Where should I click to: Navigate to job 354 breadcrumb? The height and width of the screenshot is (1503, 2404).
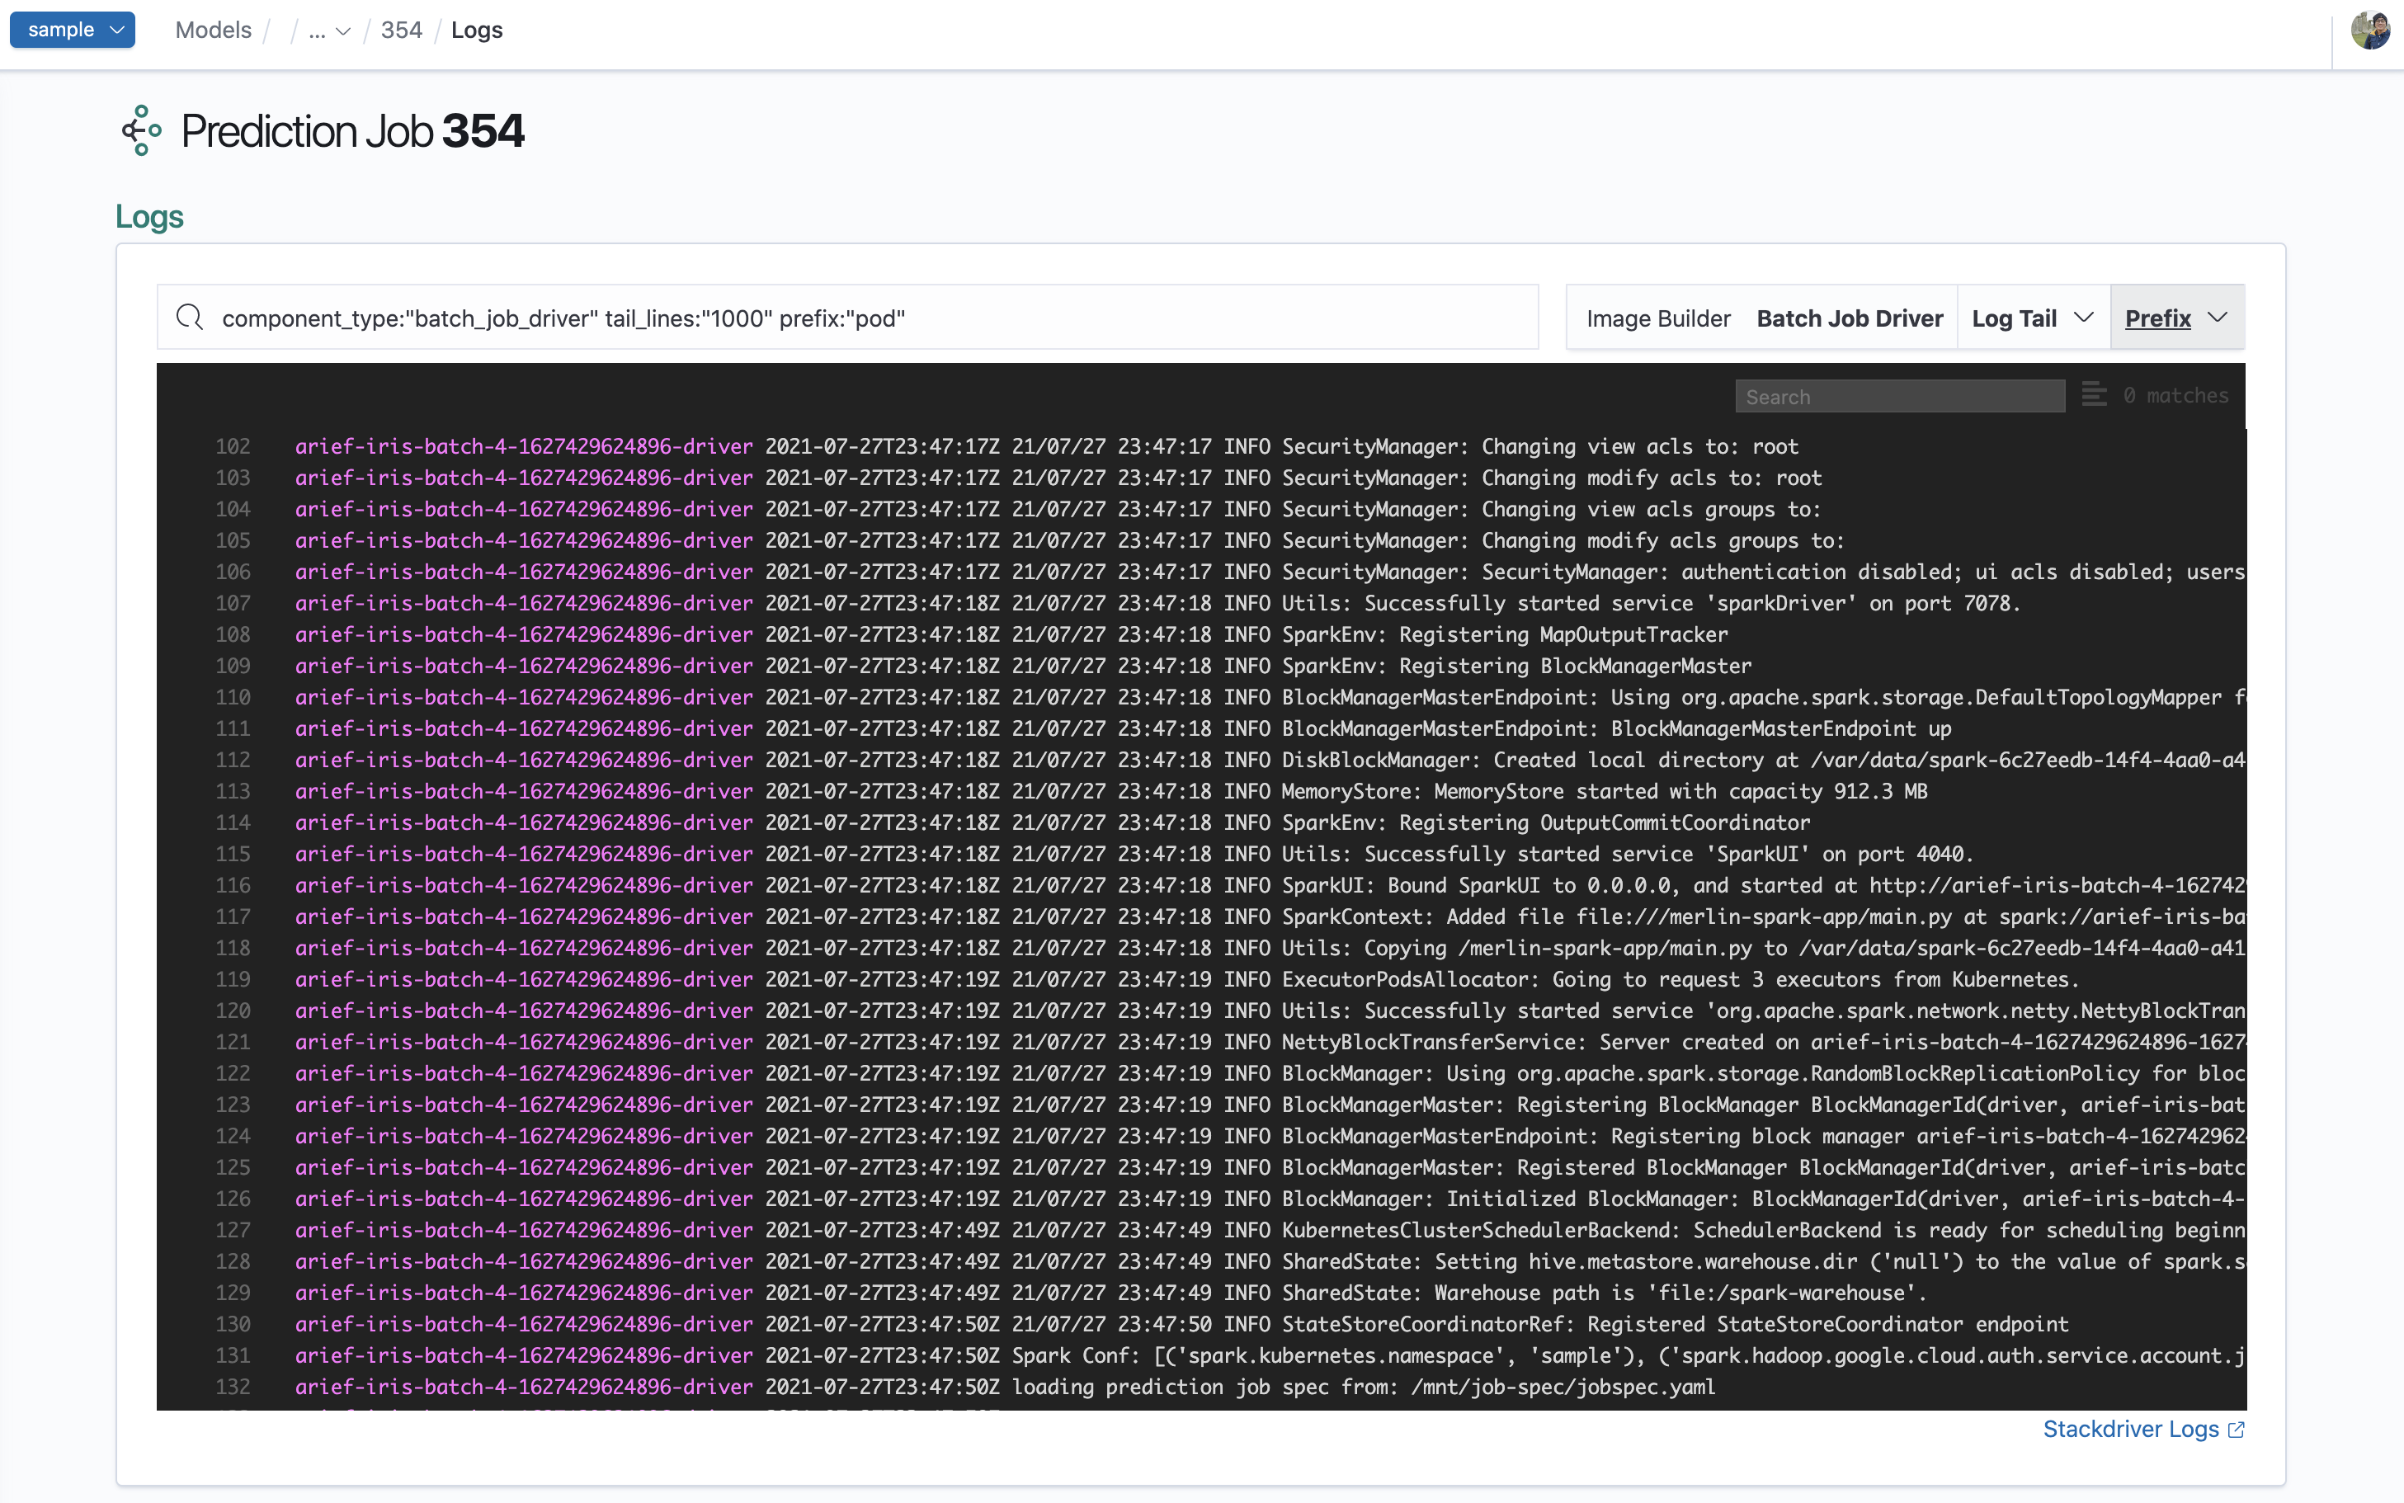[x=400, y=30]
